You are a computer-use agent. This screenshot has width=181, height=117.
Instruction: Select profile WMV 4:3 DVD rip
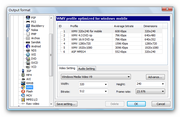(x=110, y=35)
